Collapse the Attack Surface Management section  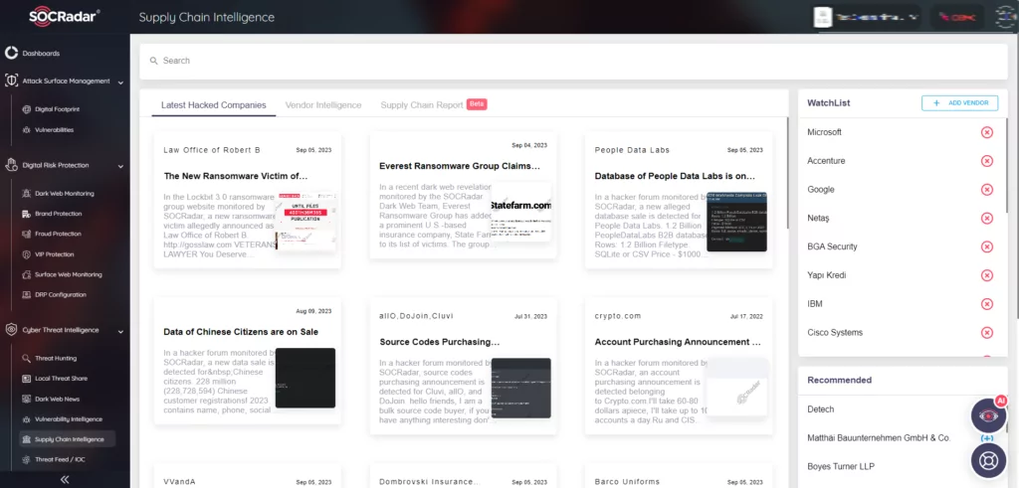point(120,81)
